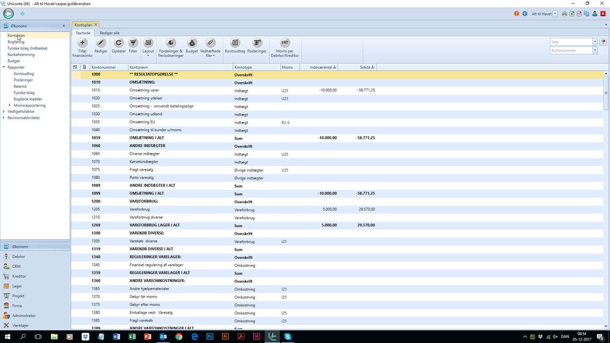
Task: Open the Filter funnel tool
Action: click(133, 43)
